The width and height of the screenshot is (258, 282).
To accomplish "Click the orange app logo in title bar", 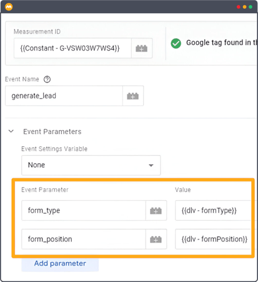I will (9, 7).
